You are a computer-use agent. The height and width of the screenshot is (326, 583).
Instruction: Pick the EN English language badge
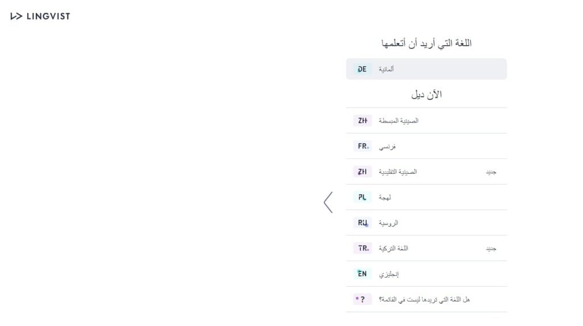coord(362,274)
